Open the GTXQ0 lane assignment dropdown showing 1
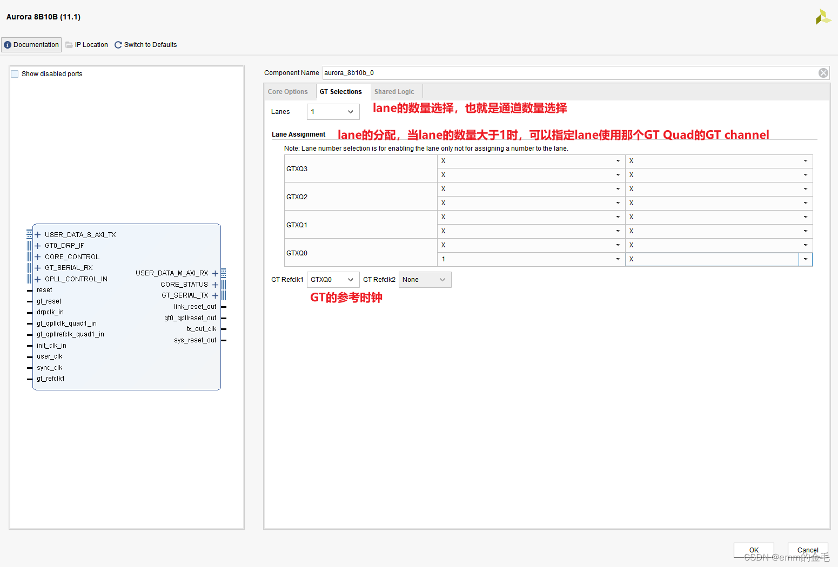838x567 pixels. [x=618, y=259]
